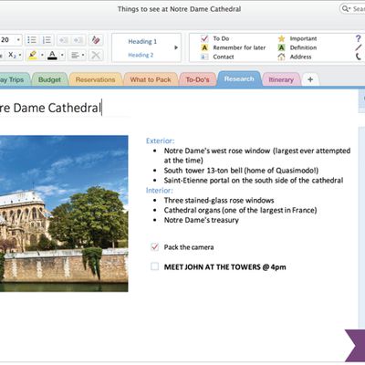Tag note as Contact
The image size is (365, 365).
pos(224,57)
